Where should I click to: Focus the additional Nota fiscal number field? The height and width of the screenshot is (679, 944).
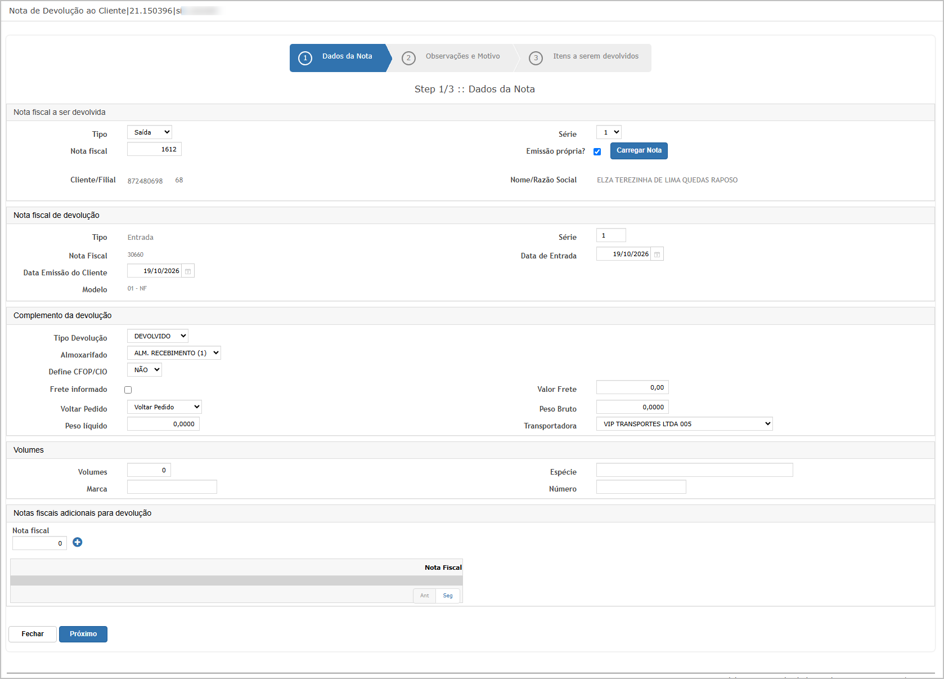(x=39, y=543)
